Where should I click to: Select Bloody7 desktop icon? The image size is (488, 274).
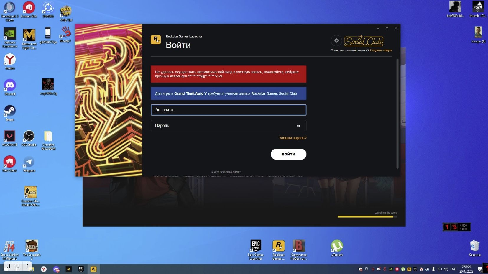[65, 34]
